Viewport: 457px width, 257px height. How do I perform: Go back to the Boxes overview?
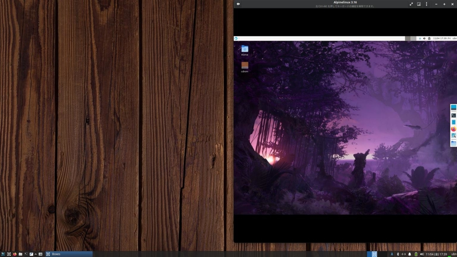[238, 4]
